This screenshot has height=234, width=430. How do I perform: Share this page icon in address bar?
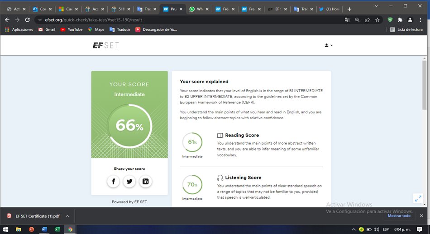pyautogui.click(x=367, y=20)
